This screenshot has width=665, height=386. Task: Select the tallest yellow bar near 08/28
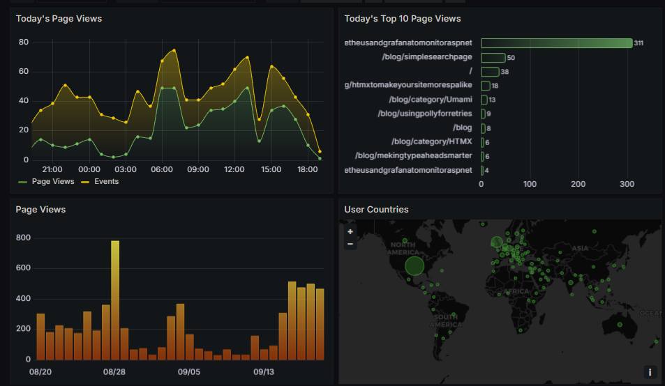(115, 300)
